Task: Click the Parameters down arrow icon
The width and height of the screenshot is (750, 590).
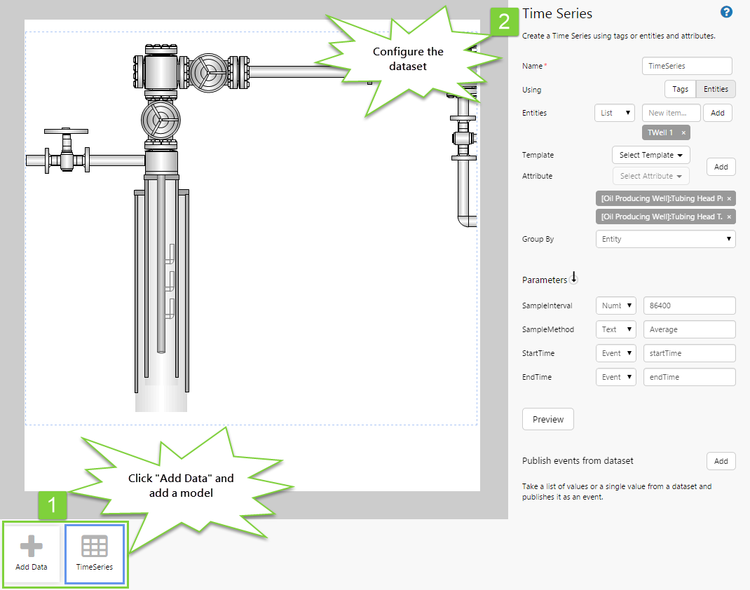Action: click(573, 279)
